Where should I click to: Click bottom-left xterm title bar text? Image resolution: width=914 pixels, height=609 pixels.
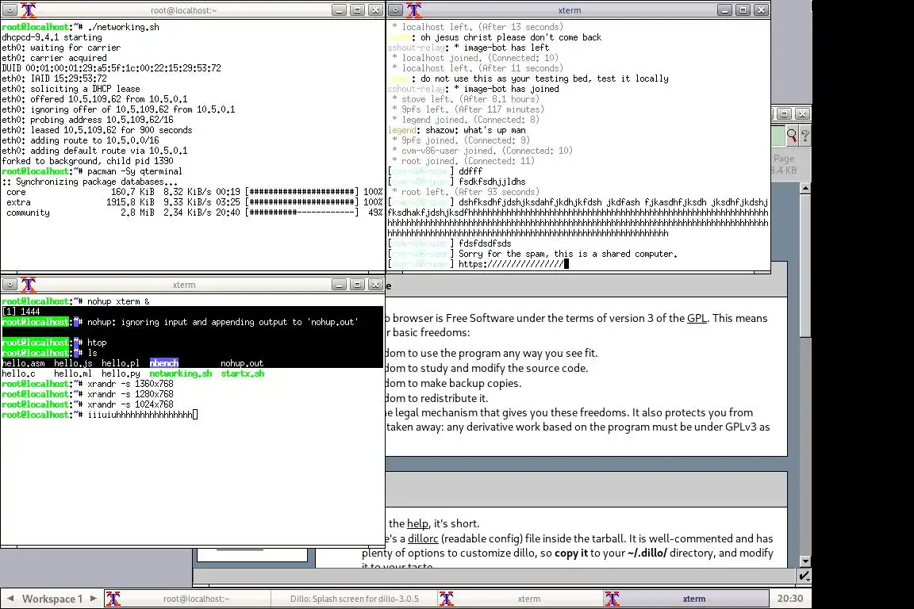pos(184,285)
